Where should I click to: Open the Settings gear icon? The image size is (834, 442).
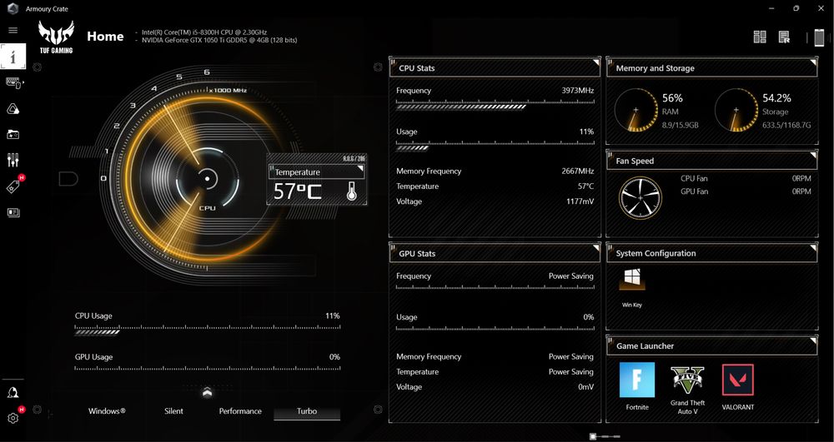coord(13,418)
